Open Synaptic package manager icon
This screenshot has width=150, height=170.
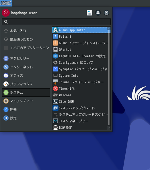click(55, 69)
